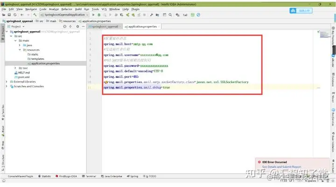Open the Plugin menu
Screen dimensions: 336x187
[x=135, y=9]
